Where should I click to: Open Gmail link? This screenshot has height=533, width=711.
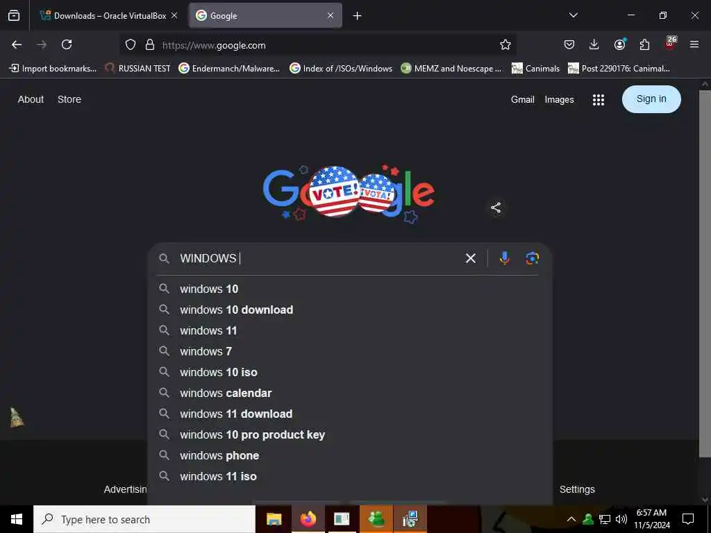[522, 99]
